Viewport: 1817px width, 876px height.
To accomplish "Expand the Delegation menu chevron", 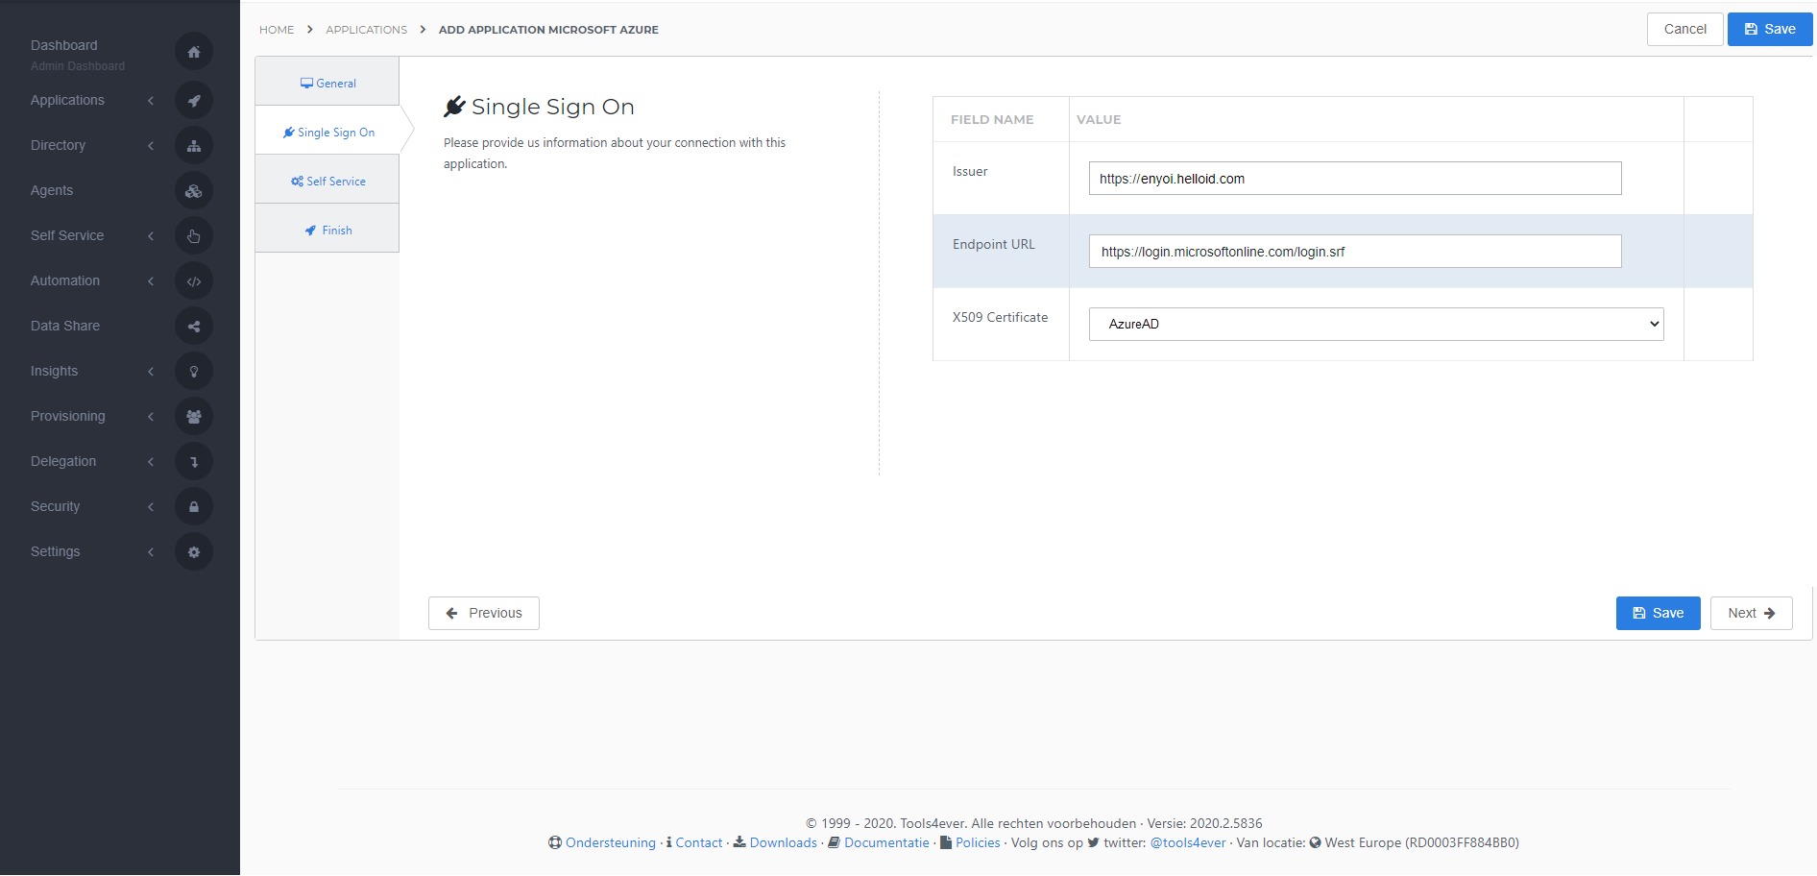I will coord(151,461).
